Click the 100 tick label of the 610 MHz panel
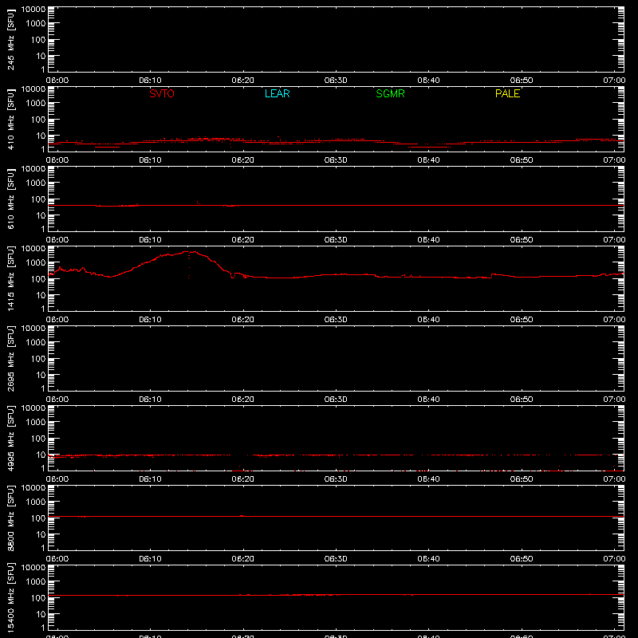Viewport: 638px width, 638px height. pyautogui.click(x=38, y=199)
